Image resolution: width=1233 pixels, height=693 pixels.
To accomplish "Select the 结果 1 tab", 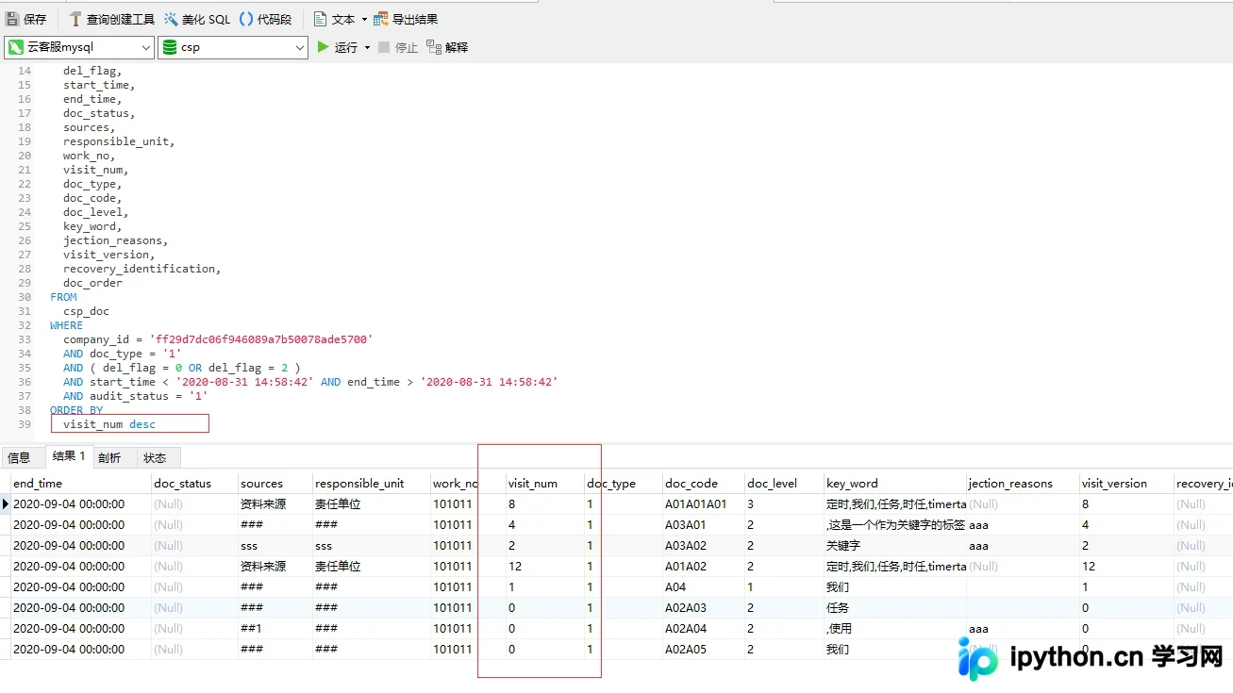I will click(69, 456).
